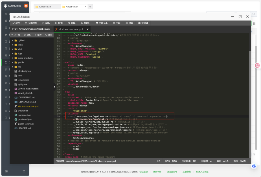Open CHANGELOG.md file
Viewport: 261px width, 177px height.
[x=27, y=97]
